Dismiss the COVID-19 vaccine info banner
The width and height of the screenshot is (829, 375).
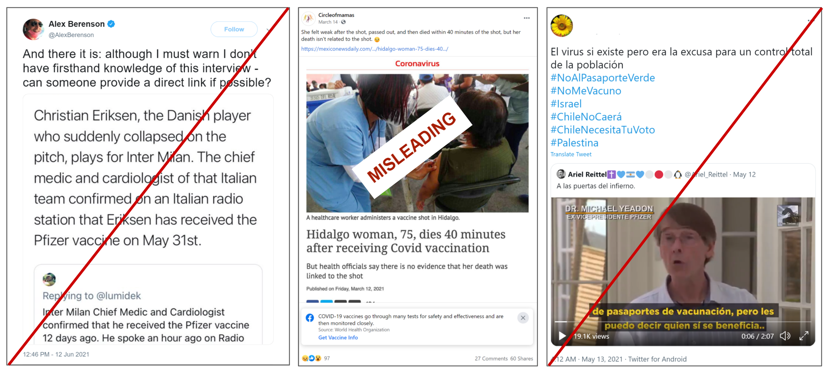pos(523,318)
